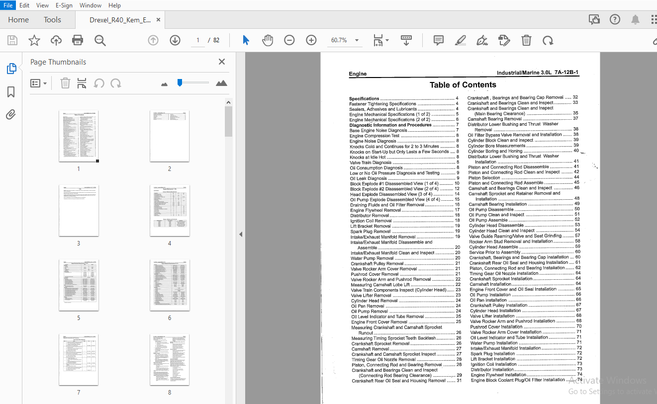Open thumbnails options dropdown menu
This screenshot has width=657, height=404.
point(39,83)
